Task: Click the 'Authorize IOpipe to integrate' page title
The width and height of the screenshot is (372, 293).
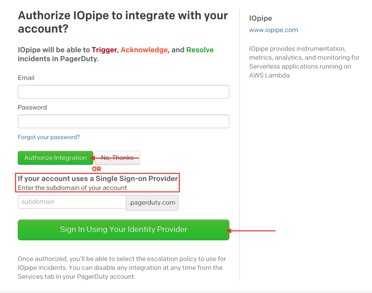Action: pyautogui.click(x=123, y=22)
